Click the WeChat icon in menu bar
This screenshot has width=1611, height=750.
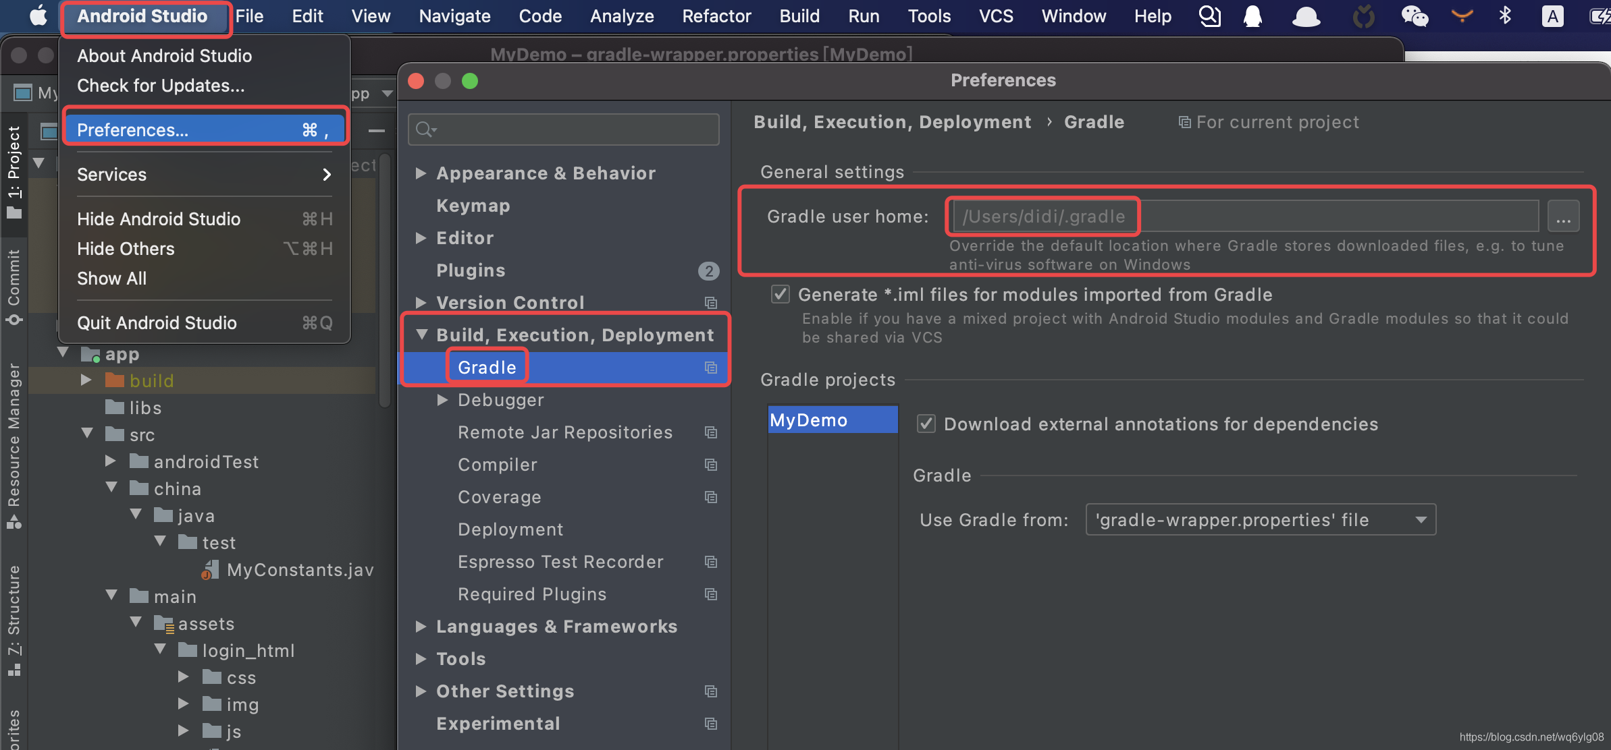tap(1414, 16)
